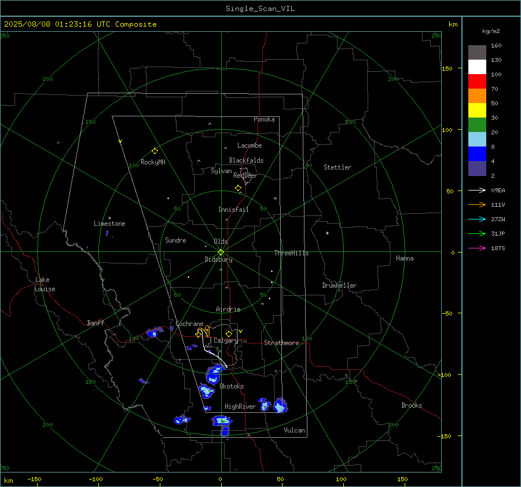Click the red 70-100 legend swatch

(477, 82)
